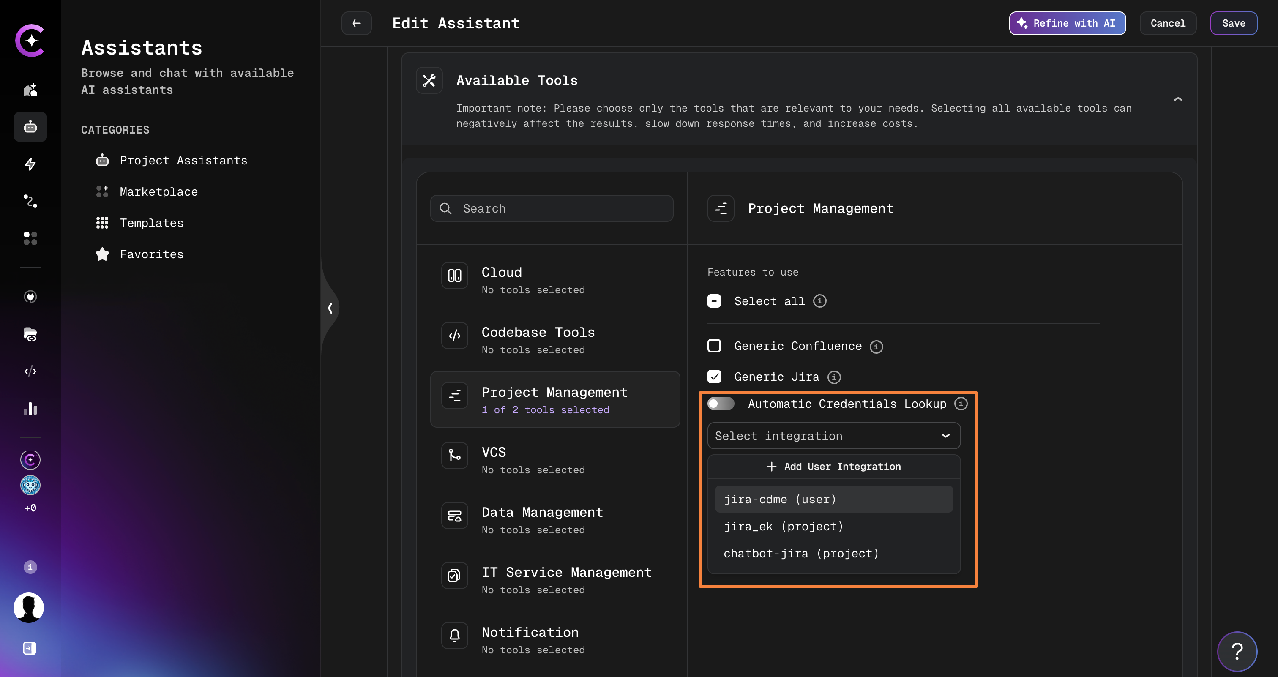
Task: Open the workflows path icon
Action: click(30, 201)
